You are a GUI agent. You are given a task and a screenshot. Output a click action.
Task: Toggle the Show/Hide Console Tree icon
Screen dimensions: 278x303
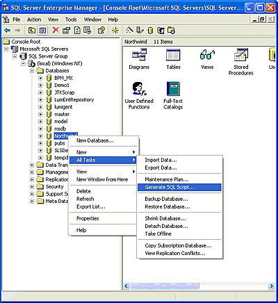click(42, 31)
